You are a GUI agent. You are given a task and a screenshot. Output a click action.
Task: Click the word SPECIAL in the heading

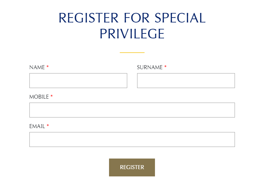click(x=180, y=18)
